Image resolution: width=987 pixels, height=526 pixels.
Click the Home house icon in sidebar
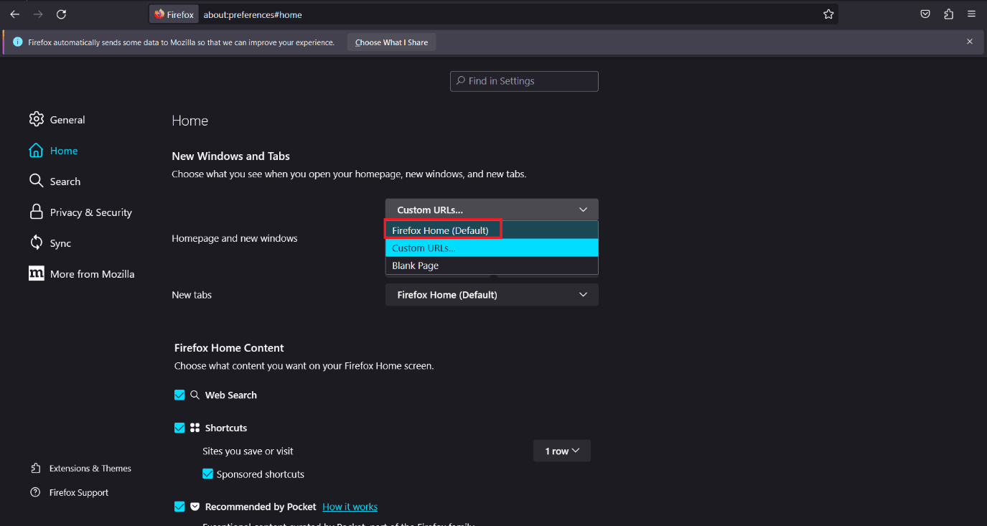click(36, 150)
